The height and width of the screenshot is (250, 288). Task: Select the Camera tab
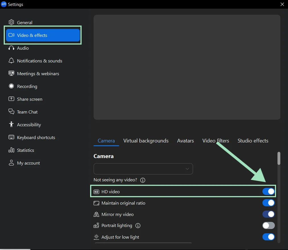[x=106, y=141]
